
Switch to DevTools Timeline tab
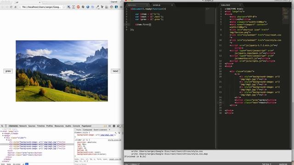click(41, 126)
